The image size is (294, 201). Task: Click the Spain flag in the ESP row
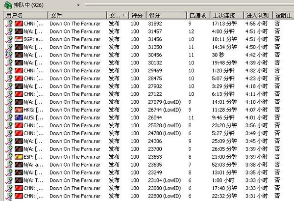pyautogui.click(x=19, y=157)
